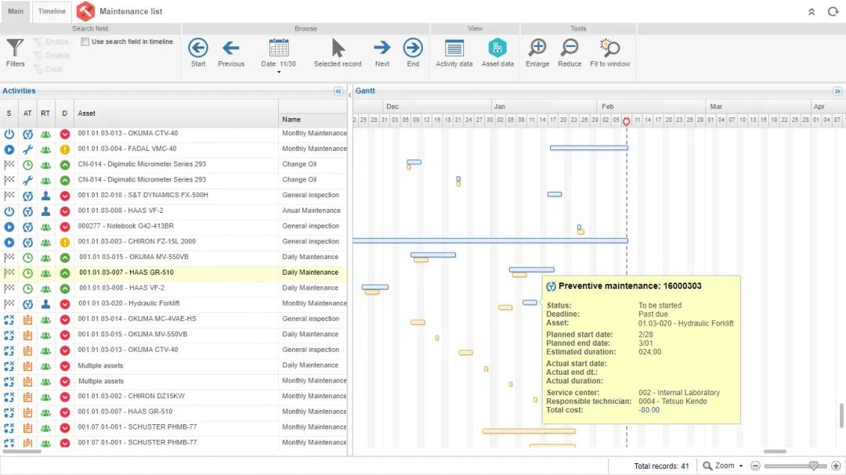This screenshot has width=846, height=475.
Task: Enable Use search field in timeline
Action: pos(85,42)
